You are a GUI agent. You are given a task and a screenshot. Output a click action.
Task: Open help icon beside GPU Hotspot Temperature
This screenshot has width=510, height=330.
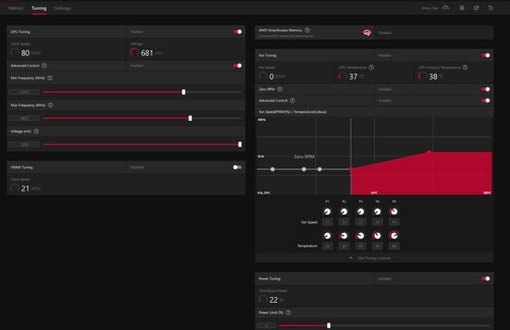pos(465,67)
